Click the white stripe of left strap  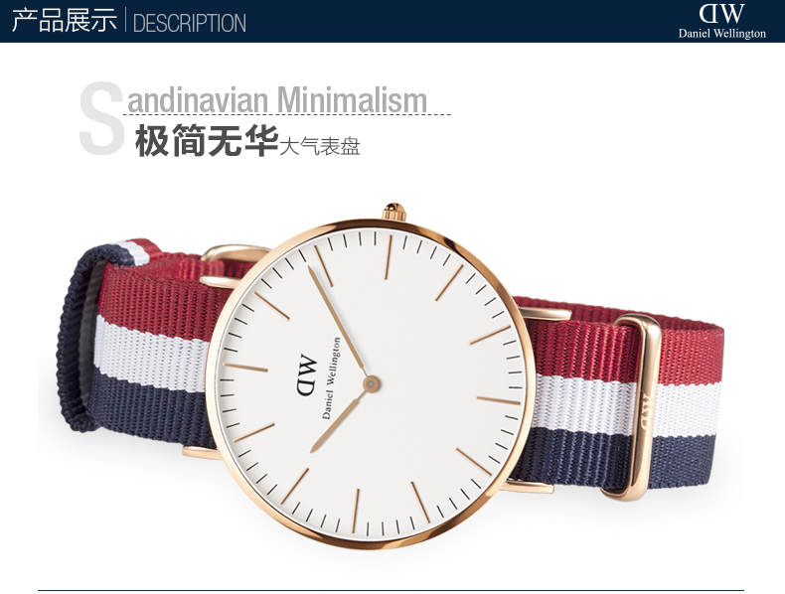pyautogui.click(x=150, y=353)
